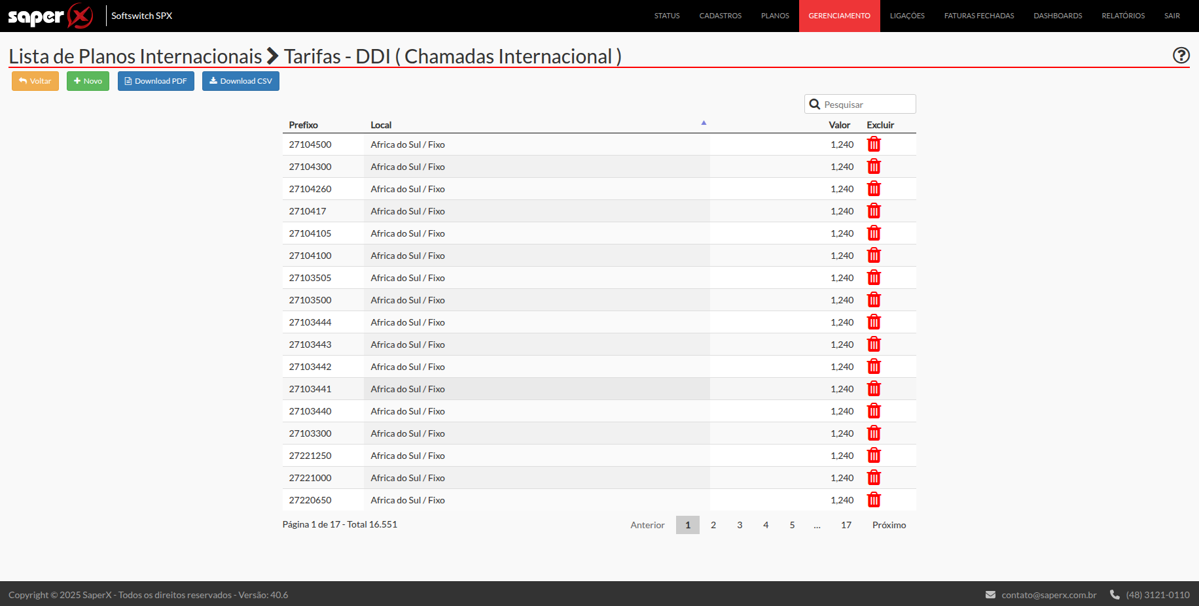Image resolution: width=1199 pixels, height=606 pixels.
Task: Click the Voltar button
Action: 35,81
